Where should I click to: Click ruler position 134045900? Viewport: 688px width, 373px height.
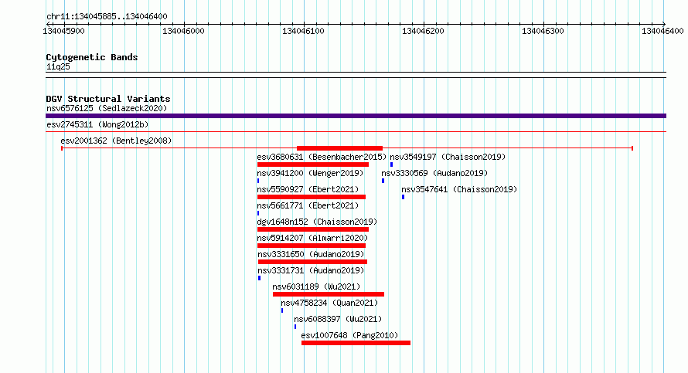(64, 31)
